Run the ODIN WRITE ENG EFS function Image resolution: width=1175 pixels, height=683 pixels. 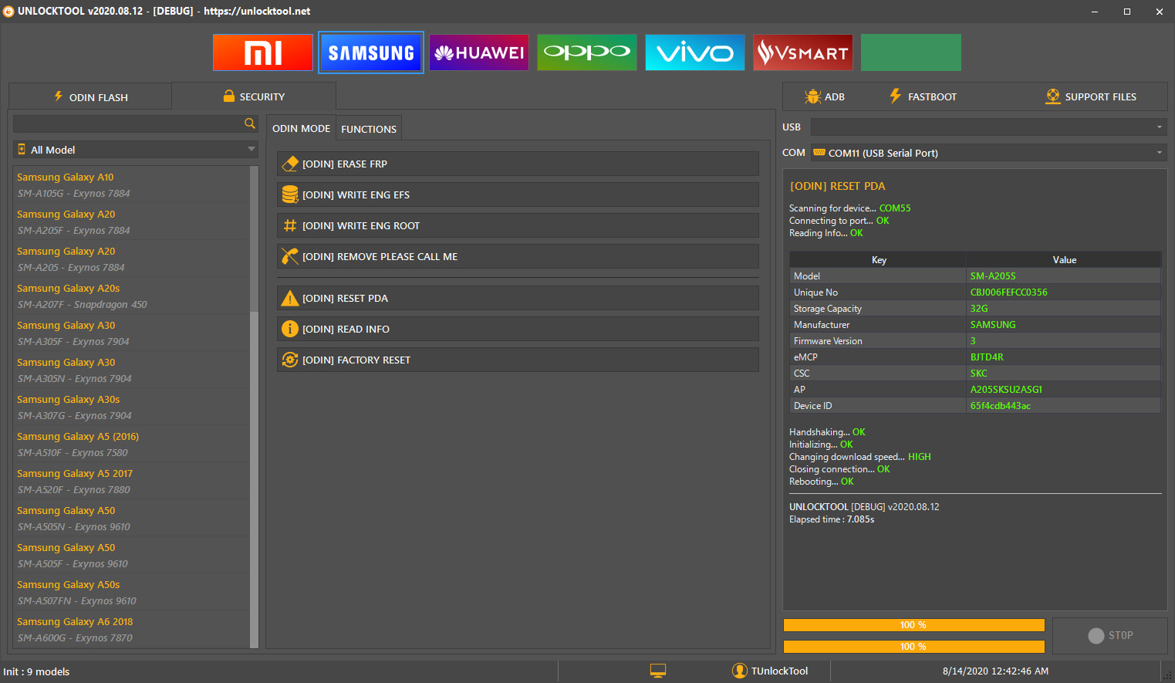point(518,194)
